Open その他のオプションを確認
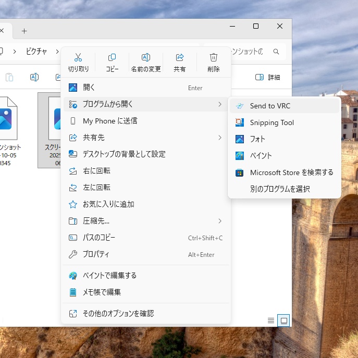358x358 pixels. point(146,314)
